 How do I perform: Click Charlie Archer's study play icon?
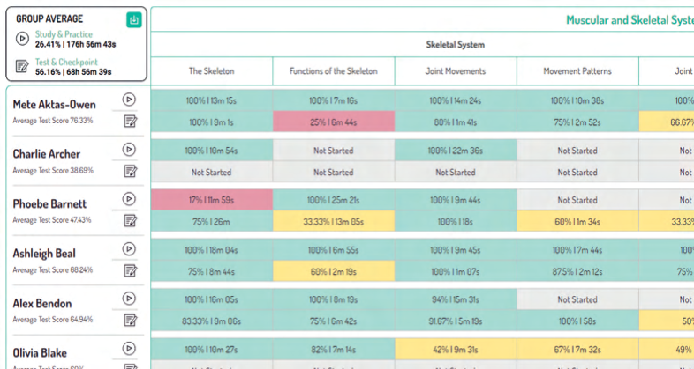pos(129,150)
